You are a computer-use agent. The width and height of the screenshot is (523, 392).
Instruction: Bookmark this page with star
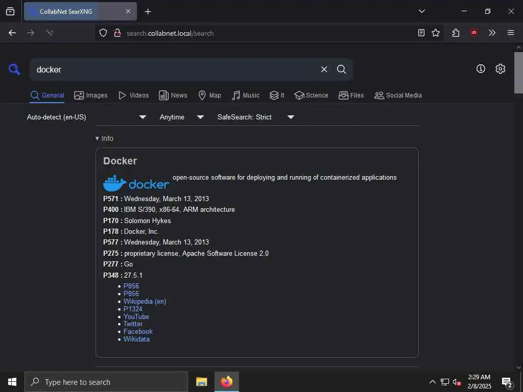click(436, 33)
